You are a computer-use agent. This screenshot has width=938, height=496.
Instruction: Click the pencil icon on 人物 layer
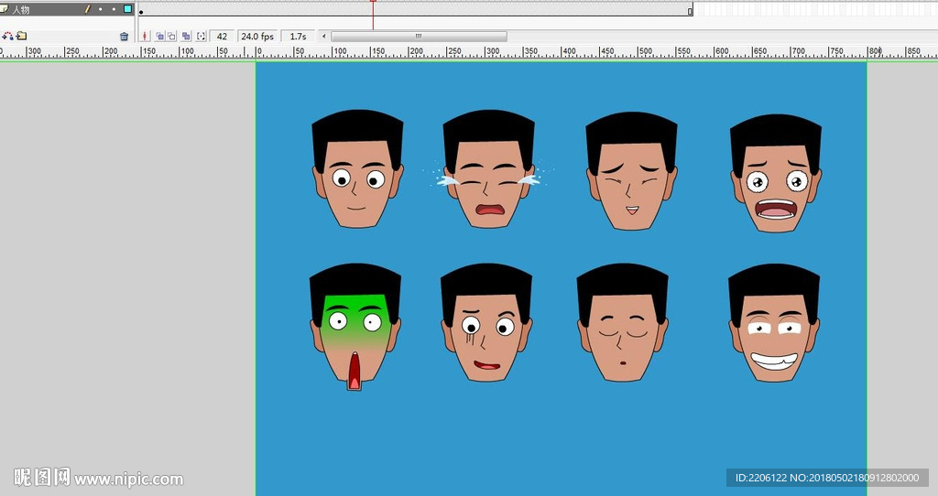[88, 9]
